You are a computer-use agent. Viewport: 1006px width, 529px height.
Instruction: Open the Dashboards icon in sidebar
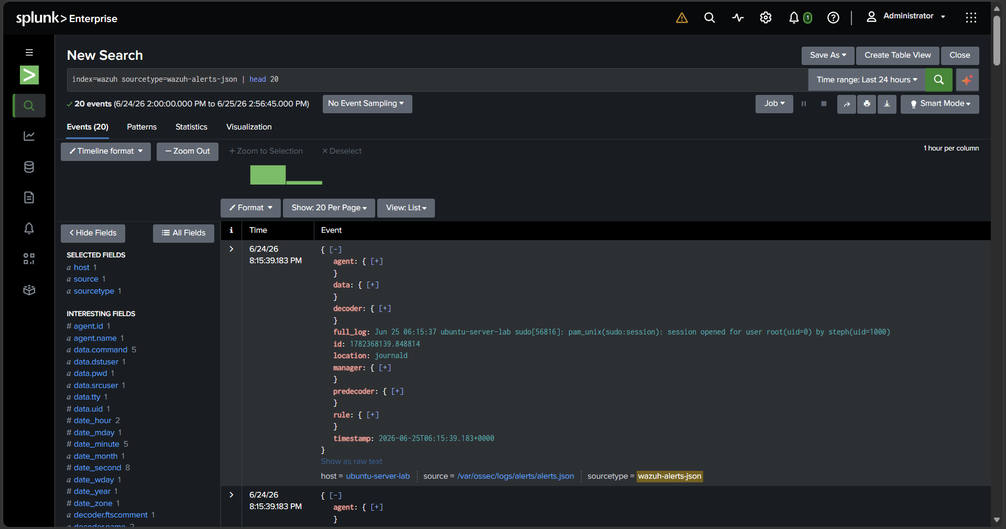[29, 258]
